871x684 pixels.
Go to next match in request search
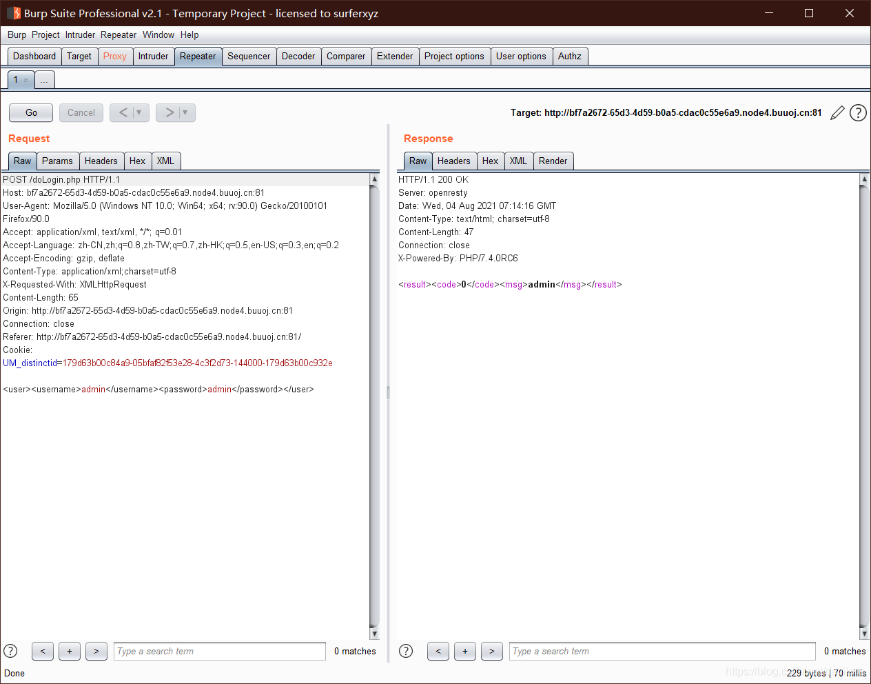tap(96, 651)
